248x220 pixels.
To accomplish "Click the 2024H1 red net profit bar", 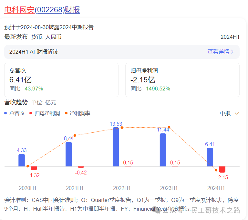I will point(222,170).
